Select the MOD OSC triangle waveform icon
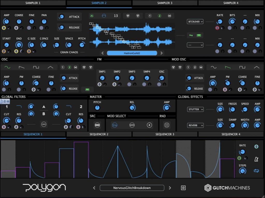This screenshot has width=265, height=198. (256, 67)
